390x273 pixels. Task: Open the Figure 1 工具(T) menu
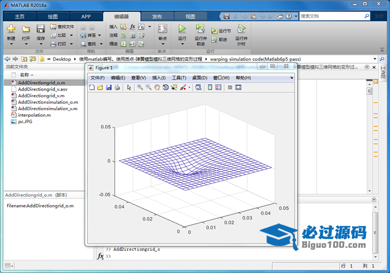[179, 78]
